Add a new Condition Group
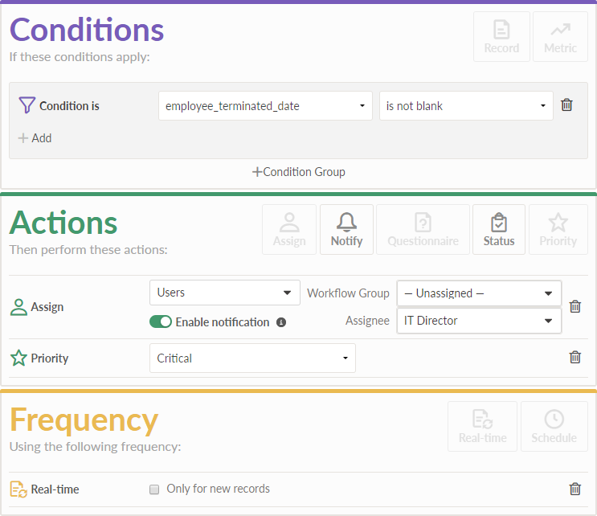Image resolution: width=597 pixels, height=516 pixels. tap(298, 171)
